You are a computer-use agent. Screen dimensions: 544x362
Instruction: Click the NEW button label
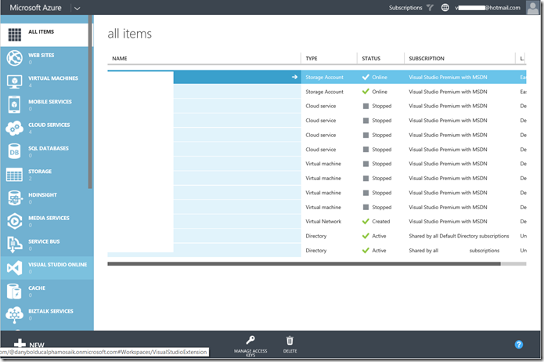coord(37,345)
